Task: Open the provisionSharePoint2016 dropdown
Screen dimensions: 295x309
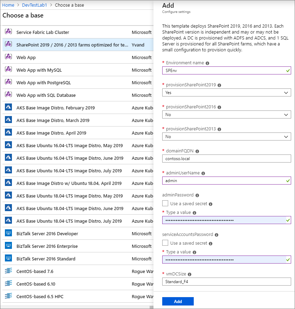Action: [226, 115]
